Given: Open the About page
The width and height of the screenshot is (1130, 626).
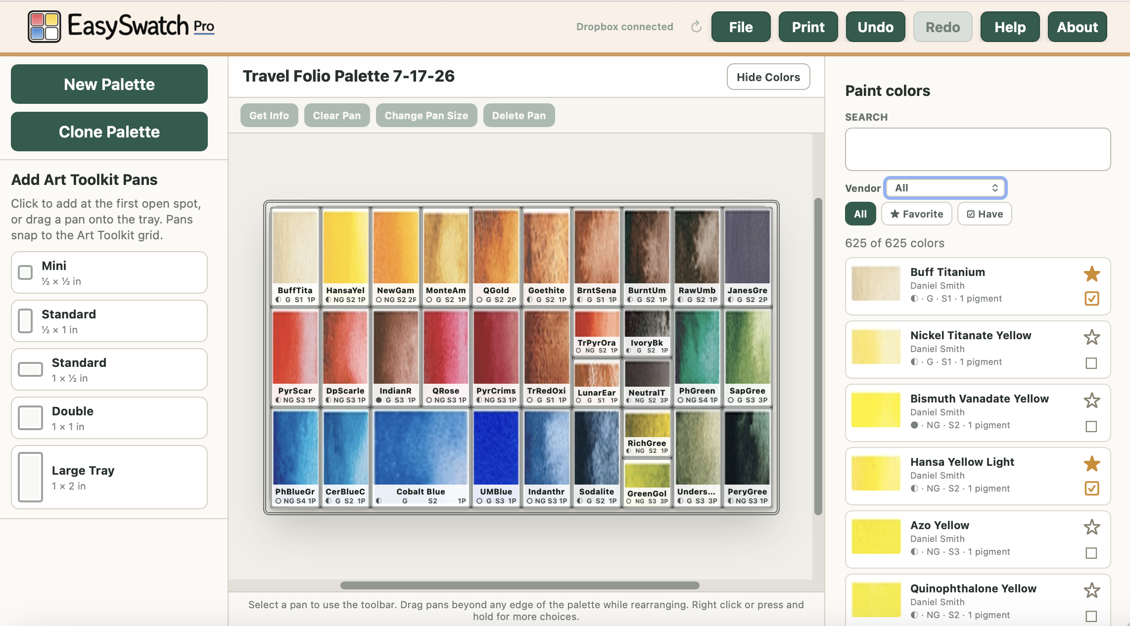Looking at the screenshot, I should pyautogui.click(x=1078, y=27).
